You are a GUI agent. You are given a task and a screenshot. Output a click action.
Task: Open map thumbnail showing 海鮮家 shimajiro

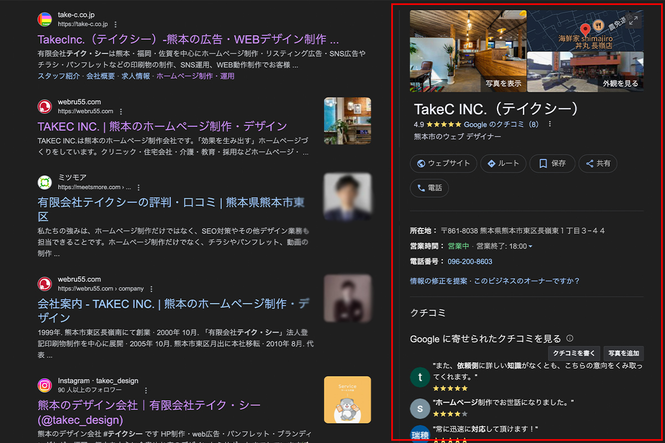585,30
